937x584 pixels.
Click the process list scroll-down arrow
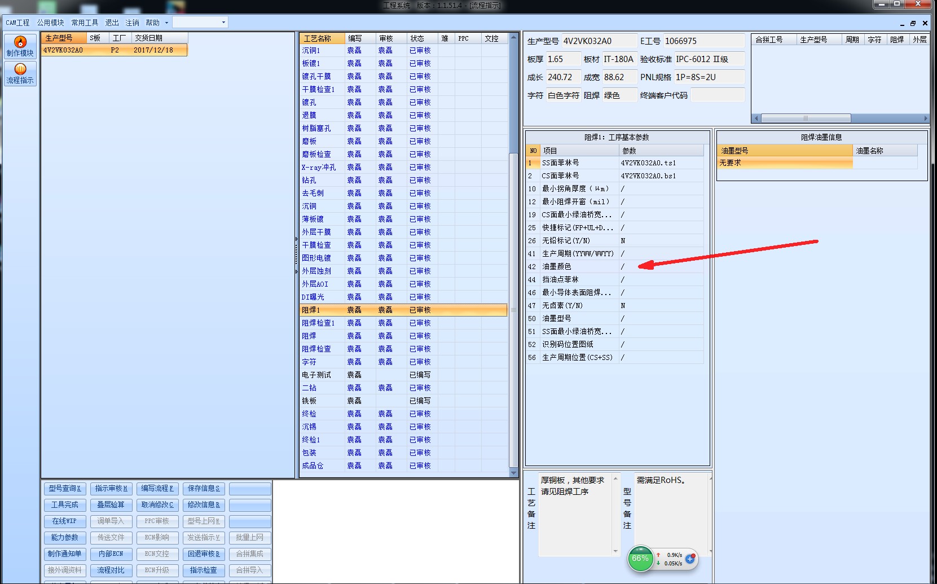click(513, 473)
